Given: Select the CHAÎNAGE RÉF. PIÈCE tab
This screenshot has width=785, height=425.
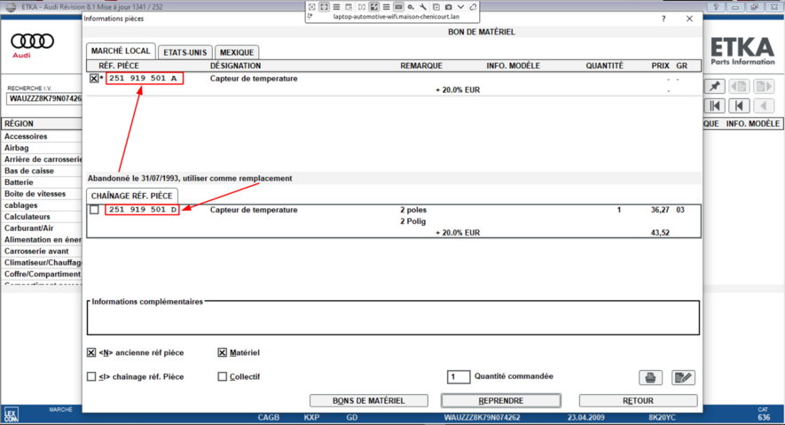Looking at the screenshot, I should point(131,196).
